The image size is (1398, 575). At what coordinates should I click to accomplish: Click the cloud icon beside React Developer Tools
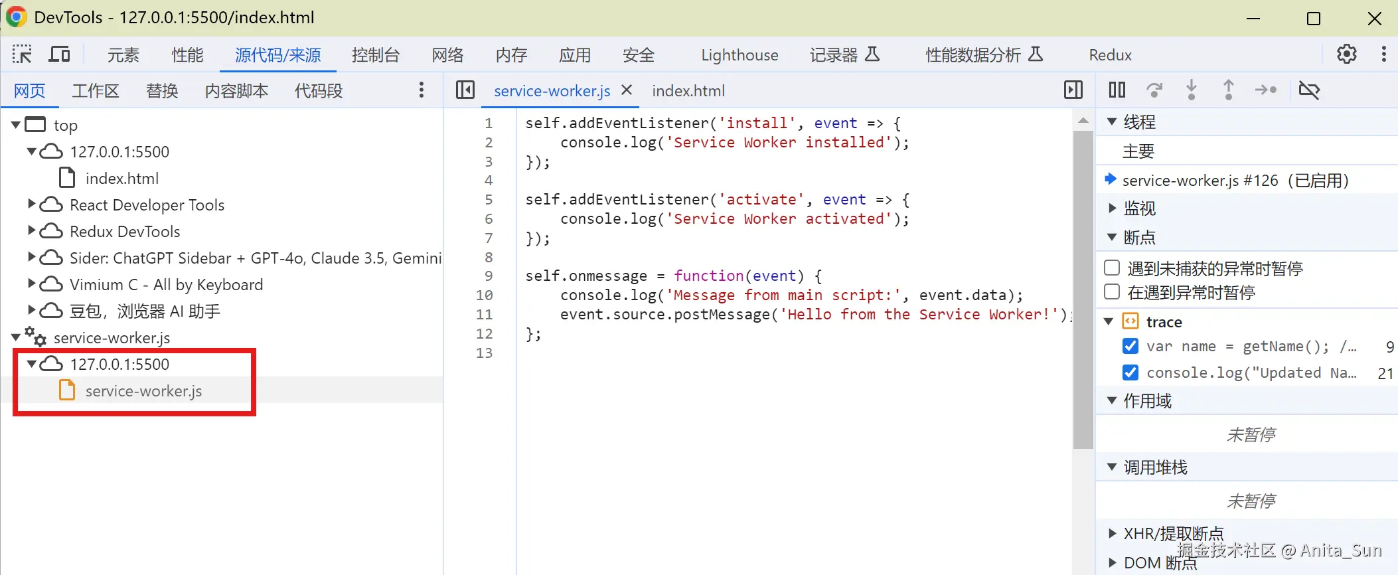pos(51,205)
